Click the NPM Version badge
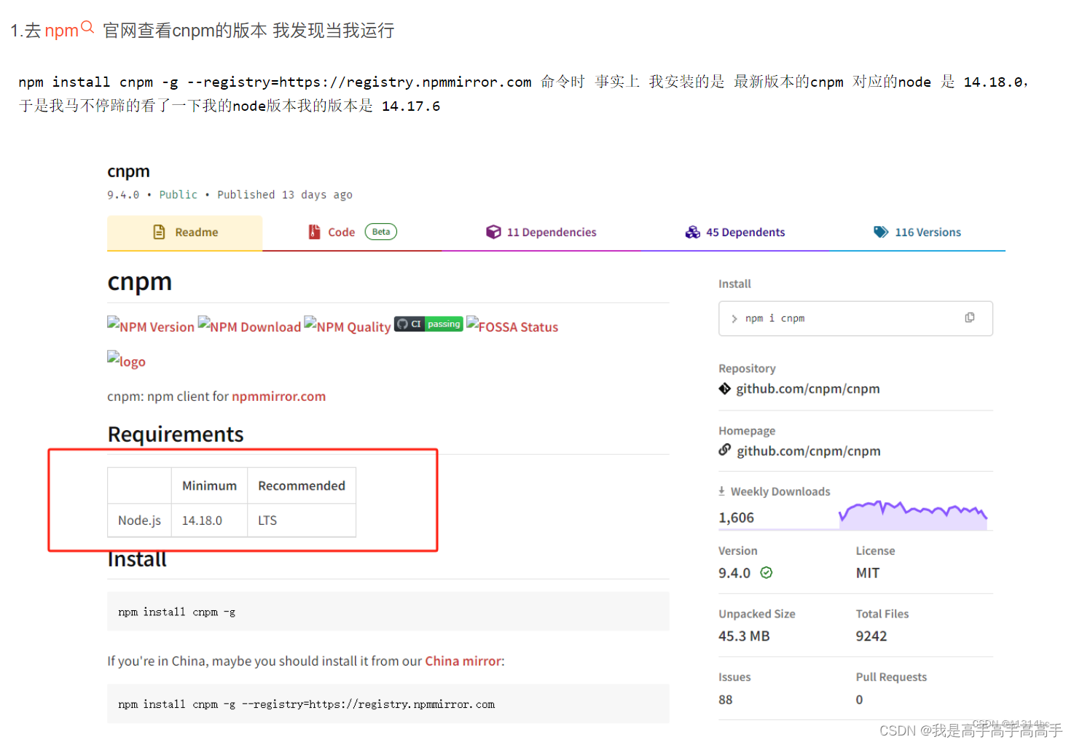Image resolution: width=1074 pixels, height=745 pixels. tap(151, 327)
